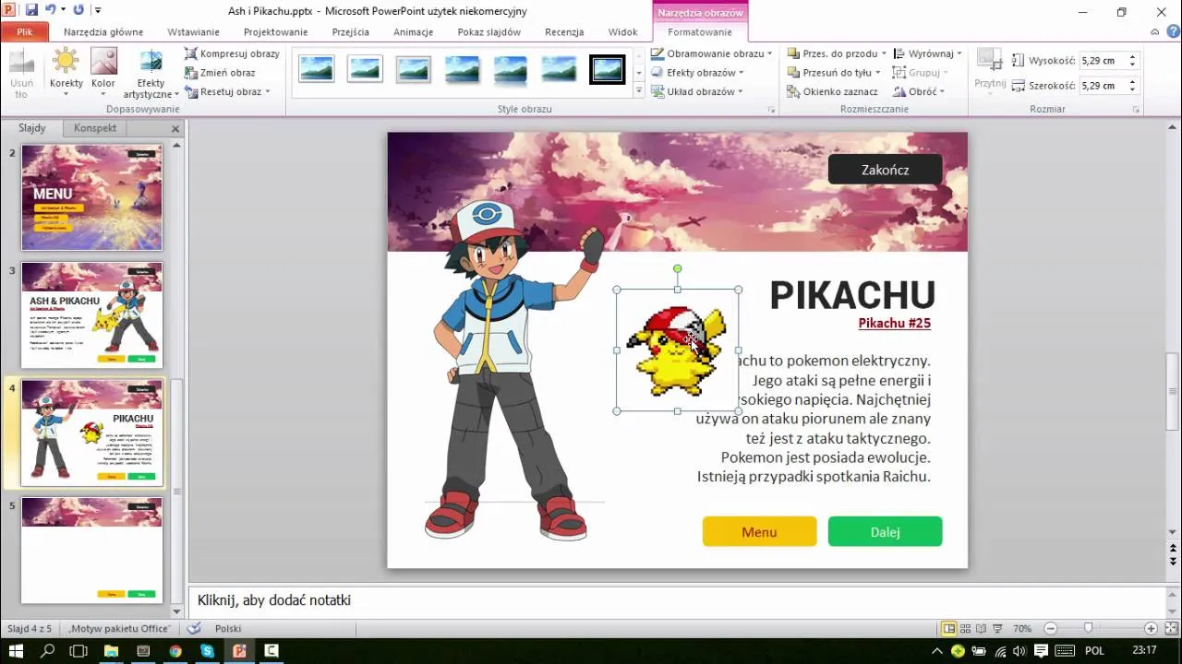Click the zoom slider in status bar
Viewport: 1182px width, 664px height.
click(1088, 628)
